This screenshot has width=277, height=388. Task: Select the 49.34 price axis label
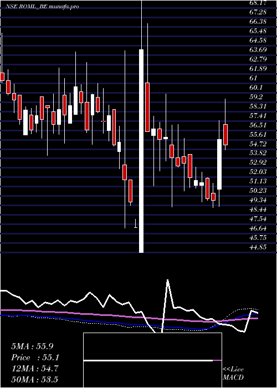pos(258,200)
